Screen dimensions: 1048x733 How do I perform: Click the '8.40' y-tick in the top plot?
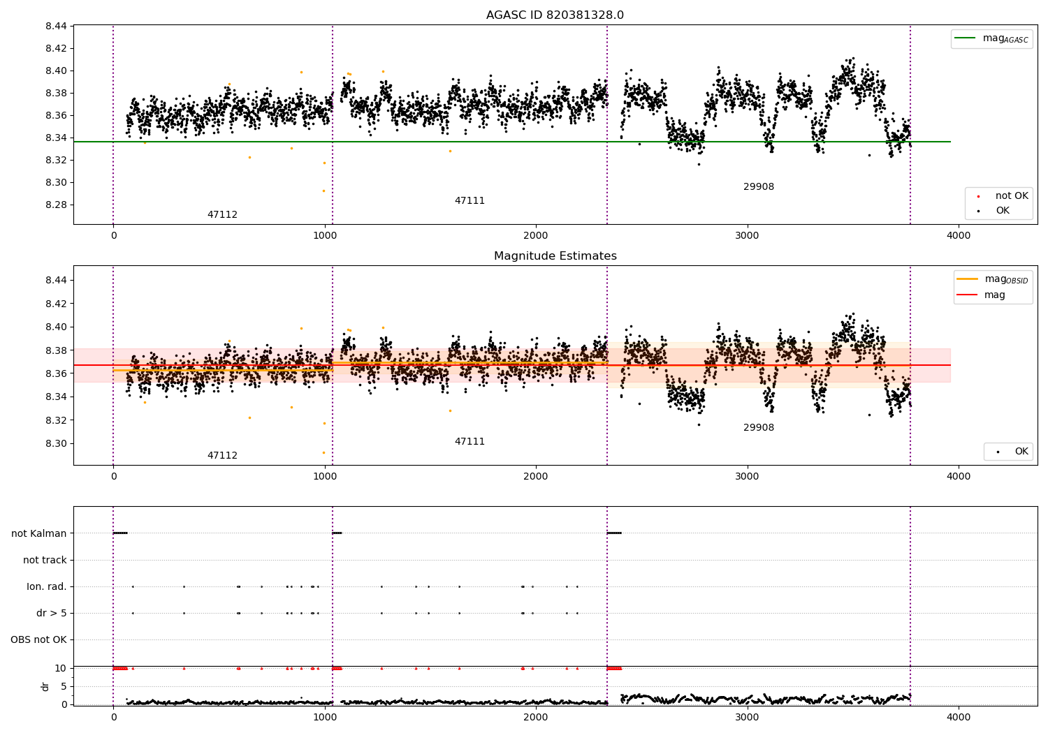pos(56,71)
